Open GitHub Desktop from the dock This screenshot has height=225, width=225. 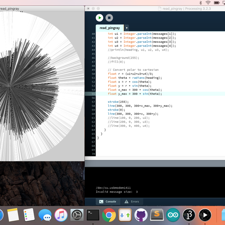[x=141, y=215]
